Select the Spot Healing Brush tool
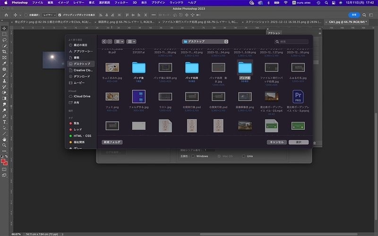Image resolution: width=378 pixels, height=236 pixels. coord(4,69)
